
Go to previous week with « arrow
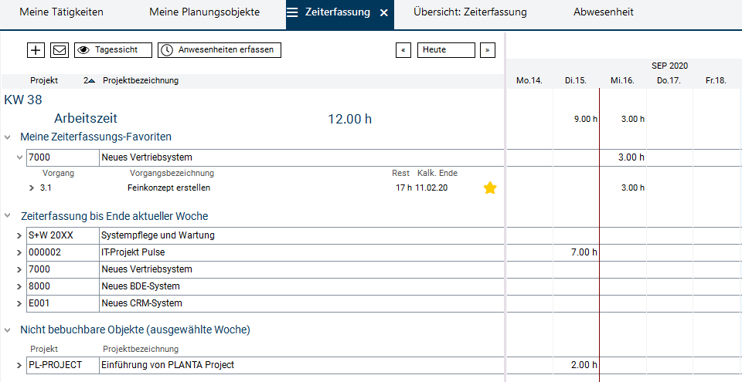click(x=403, y=50)
